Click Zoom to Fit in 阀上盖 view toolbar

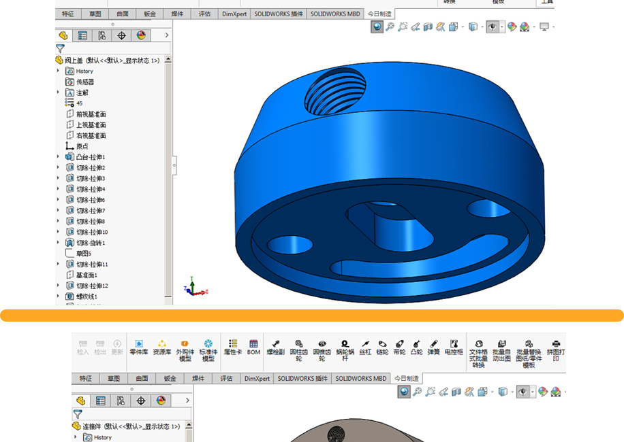coord(390,27)
